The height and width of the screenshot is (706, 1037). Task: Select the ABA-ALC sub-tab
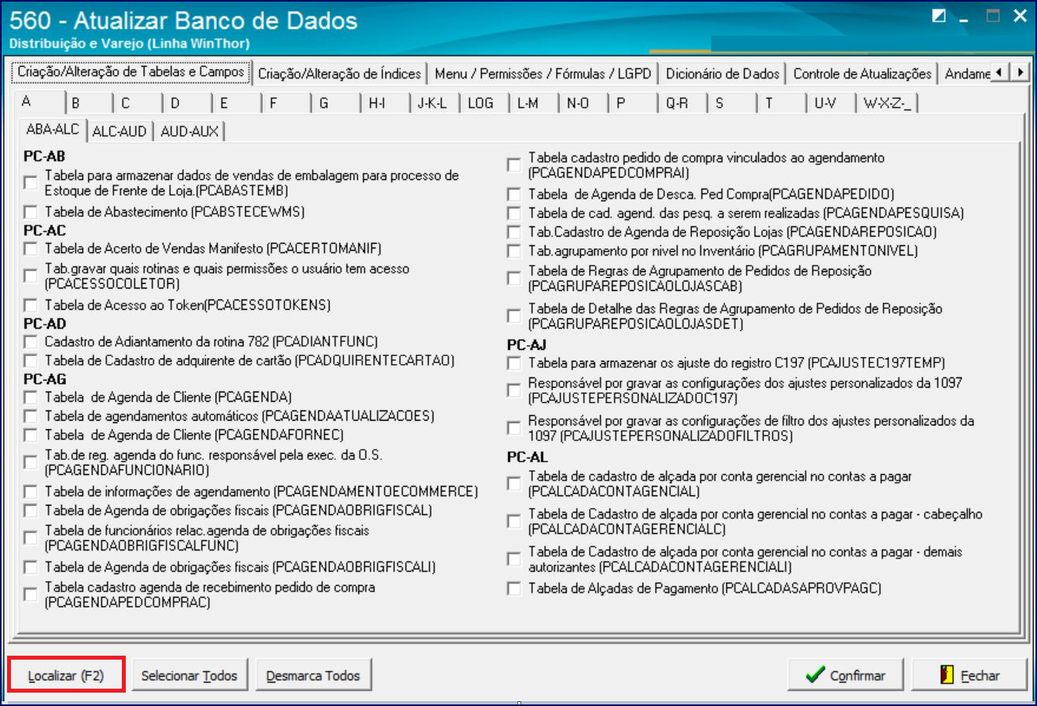pyautogui.click(x=53, y=129)
